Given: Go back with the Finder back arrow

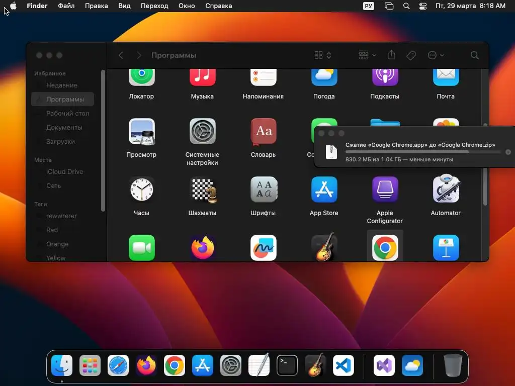Looking at the screenshot, I should click(x=121, y=55).
